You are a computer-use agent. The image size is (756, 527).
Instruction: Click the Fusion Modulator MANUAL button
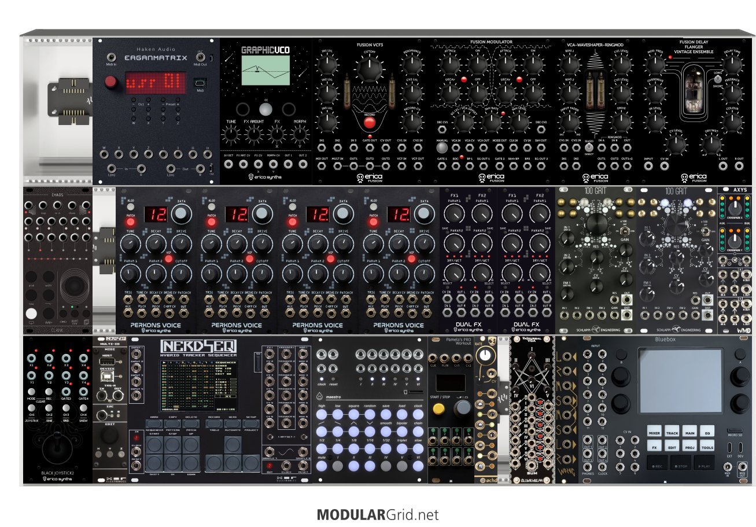click(x=442, y=147)
